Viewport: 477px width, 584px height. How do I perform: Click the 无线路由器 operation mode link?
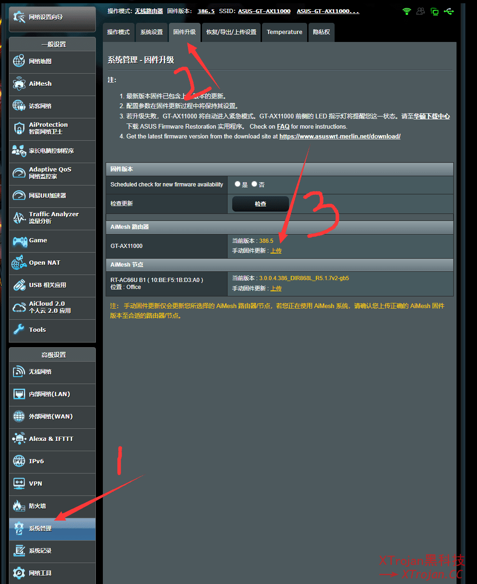pyautogui.click(x=149, y=11)
